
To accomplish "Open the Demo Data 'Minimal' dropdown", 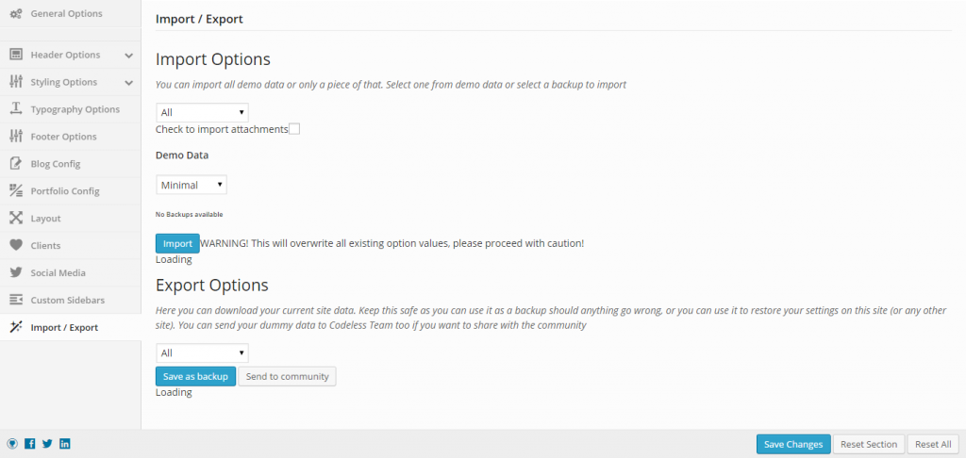I will pos(192,185).
